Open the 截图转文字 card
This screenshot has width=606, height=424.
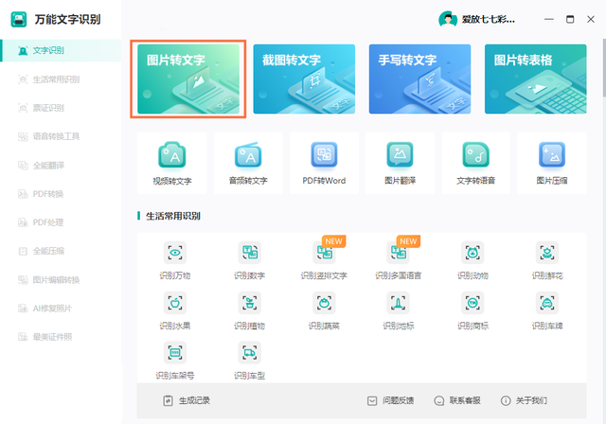point(304,79)
